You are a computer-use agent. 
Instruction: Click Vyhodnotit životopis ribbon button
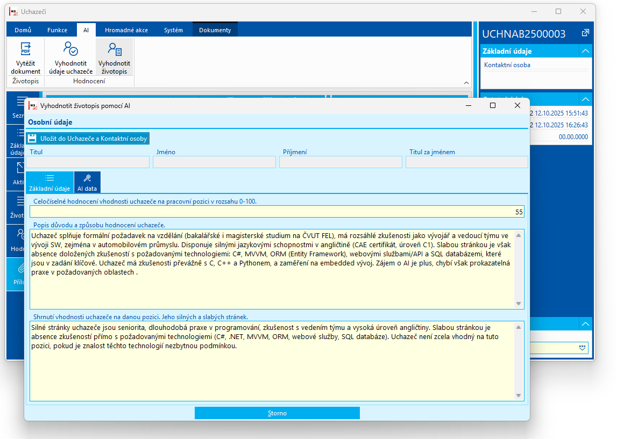114,58
